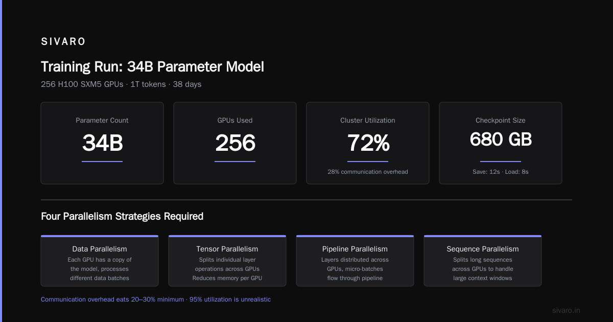Click 'large context windows' text
Screen dimensions: 613x322
[x=483, y=278]
